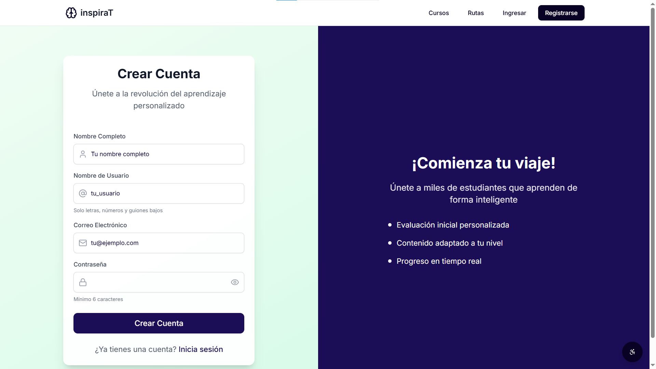Screen dimensions: 656x369
Task: Toggle password visibility with eye icon
Action: pyautogui.click(x=235, y=282)
